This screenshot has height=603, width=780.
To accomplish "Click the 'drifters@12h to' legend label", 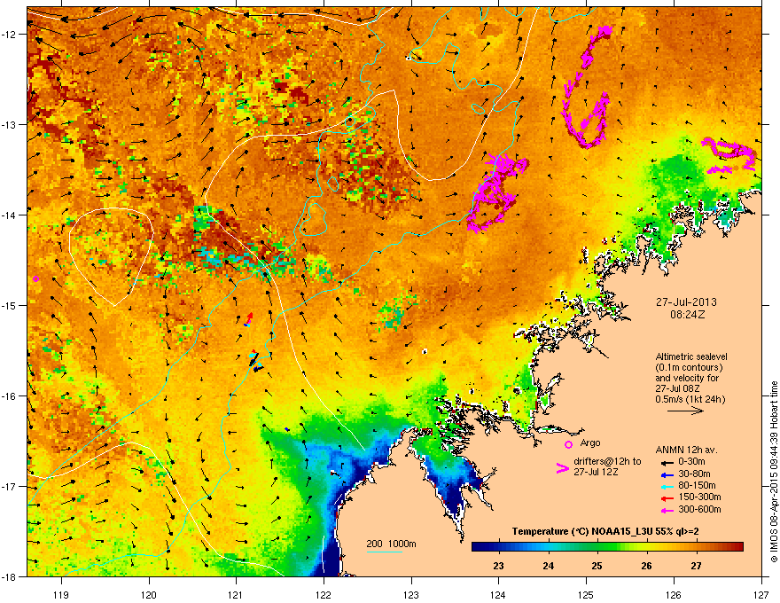I will coord(607,461).
